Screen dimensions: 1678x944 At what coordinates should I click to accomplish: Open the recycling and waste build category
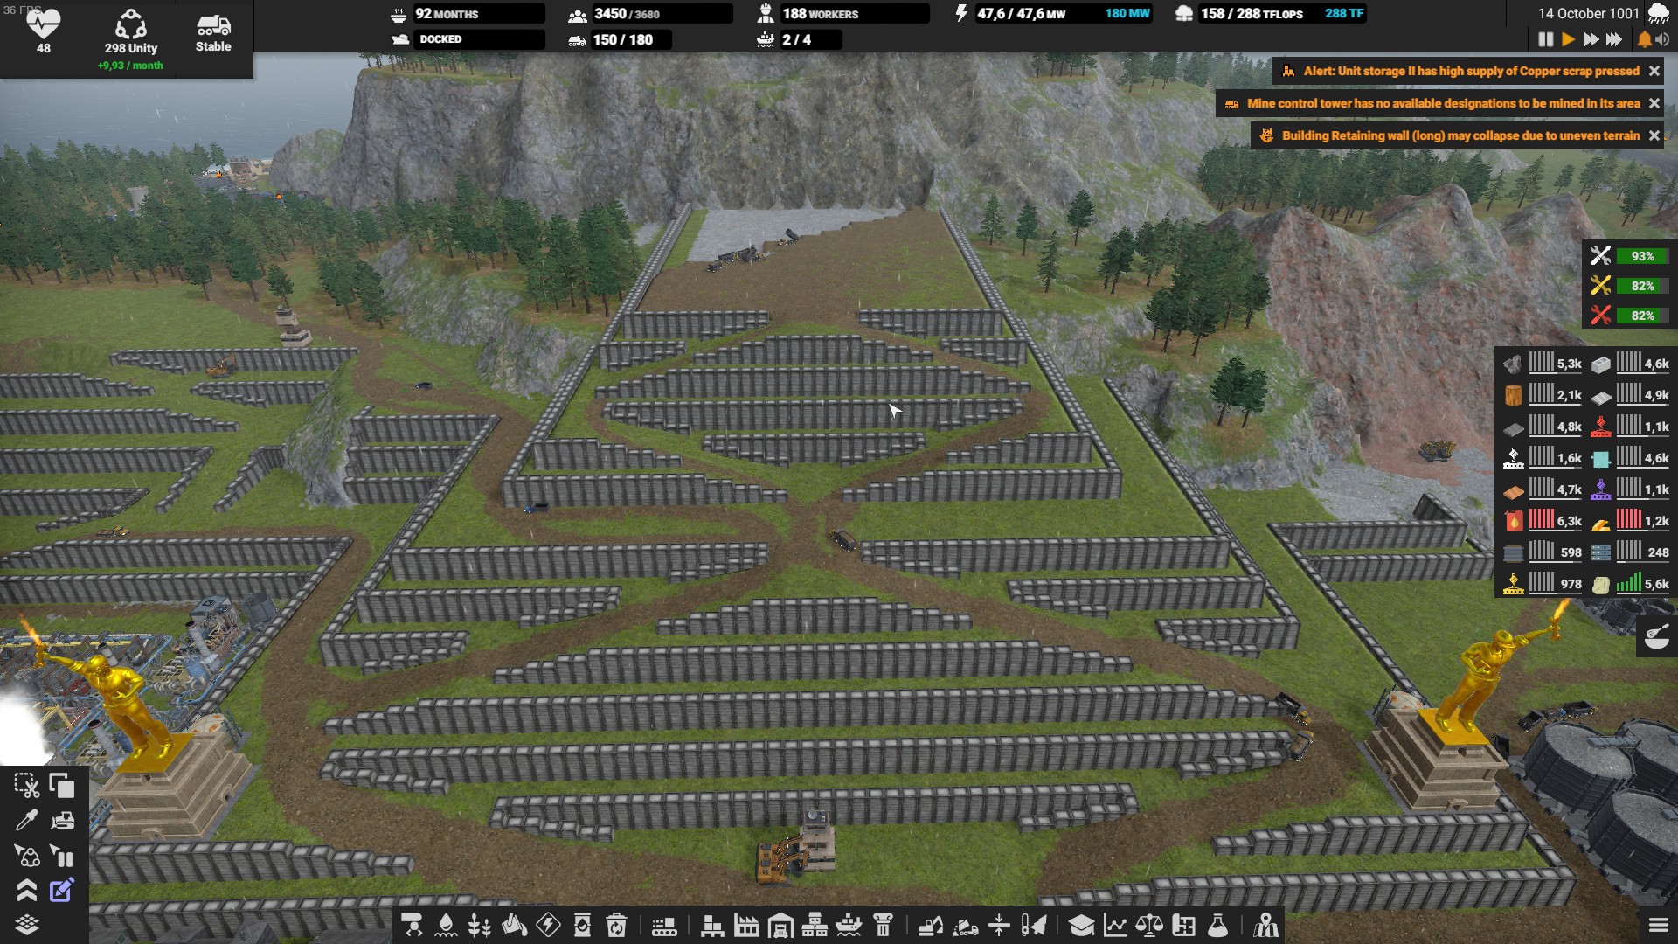coord(616,925)
